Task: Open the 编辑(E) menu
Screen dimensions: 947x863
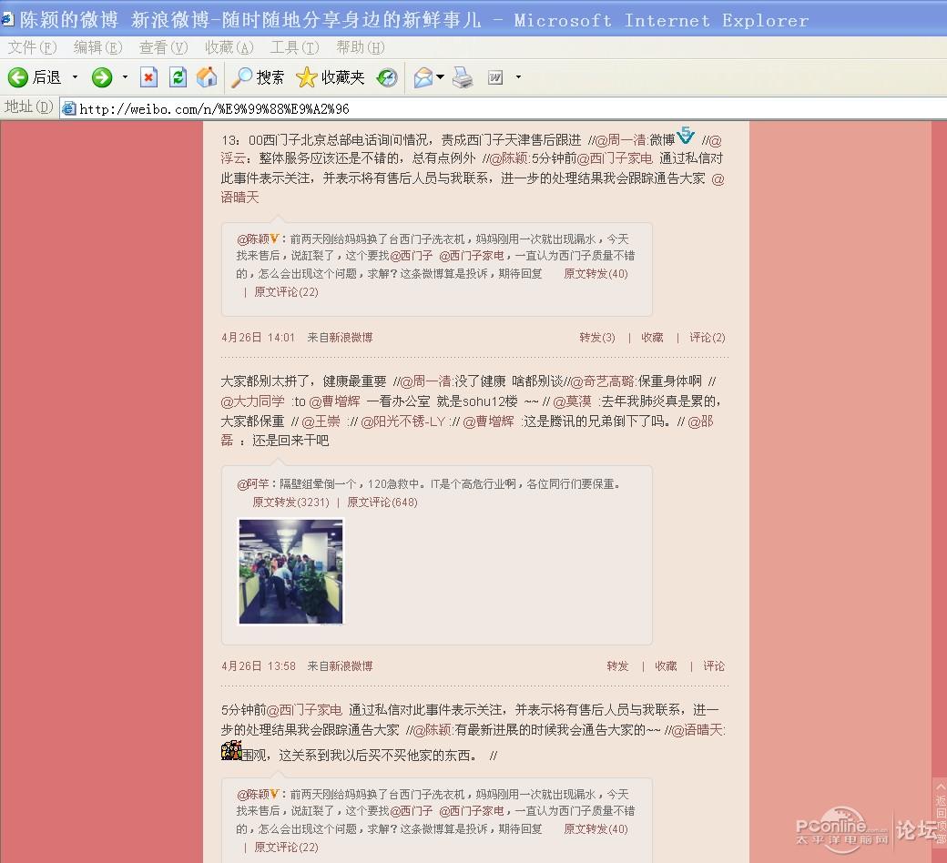Action: pos(97,47)
